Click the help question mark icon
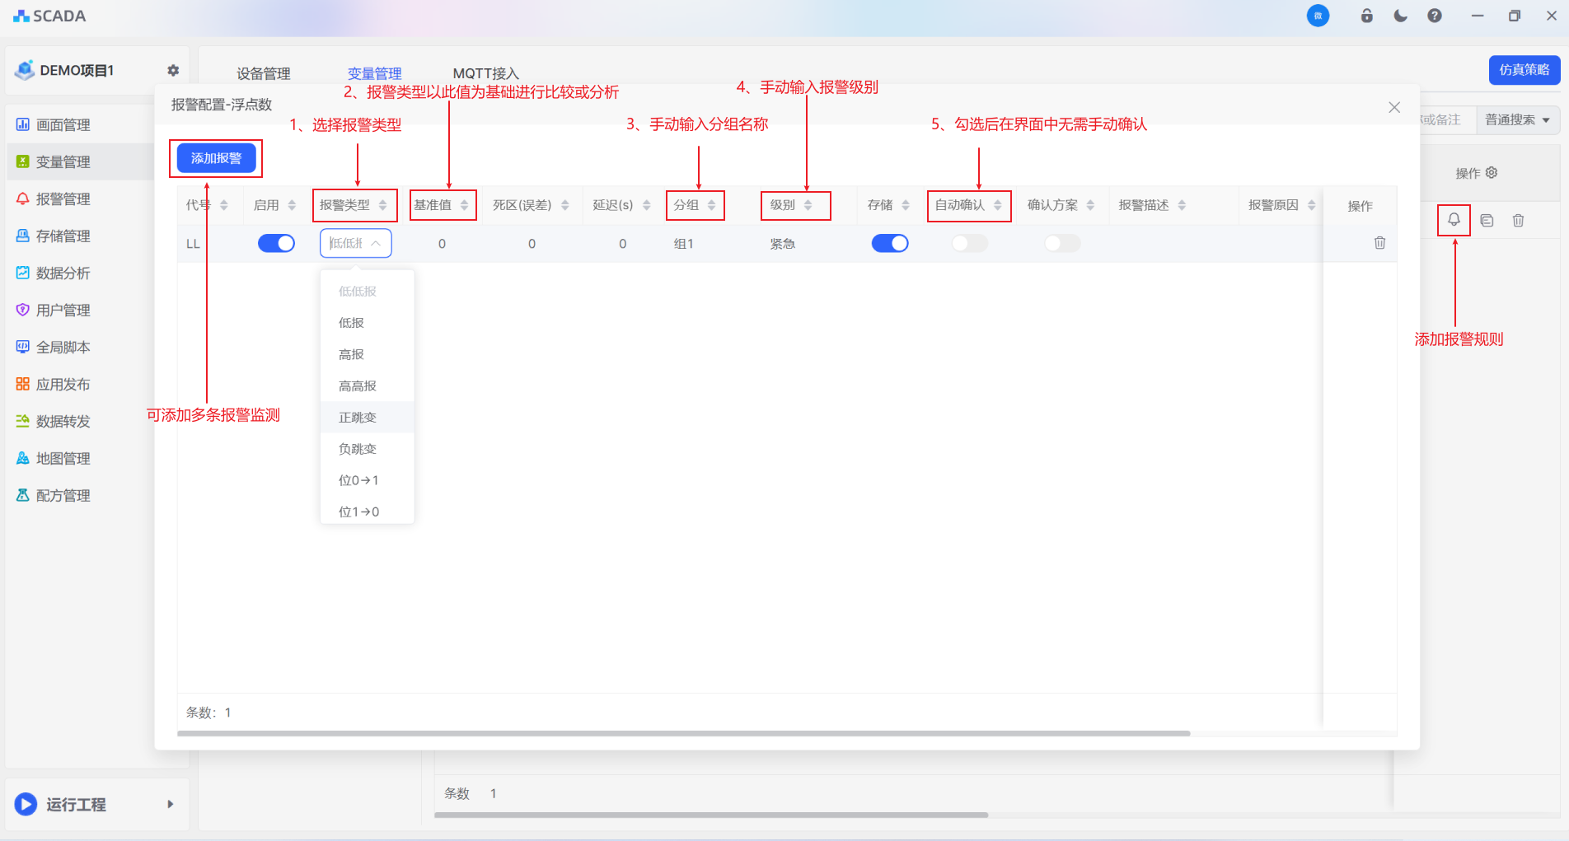1569x841 pixels. pos(1435,16)
